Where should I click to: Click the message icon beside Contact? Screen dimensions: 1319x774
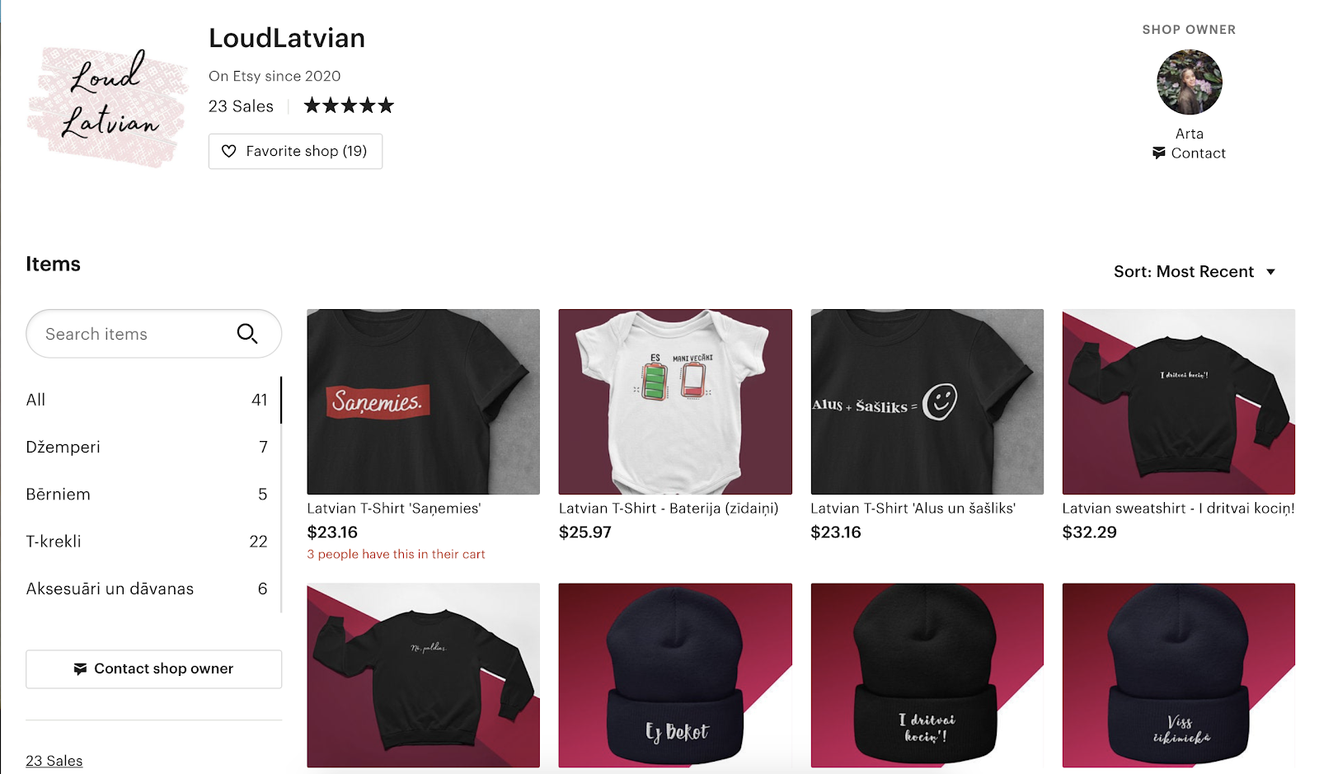pyautogui.click(x=1159, y=153)
